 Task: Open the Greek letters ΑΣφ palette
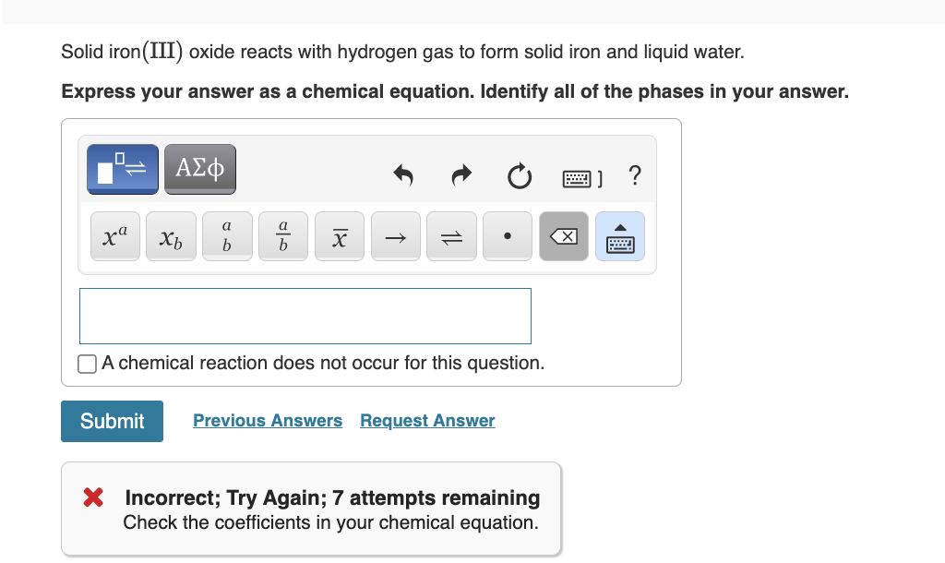[199, 169]
